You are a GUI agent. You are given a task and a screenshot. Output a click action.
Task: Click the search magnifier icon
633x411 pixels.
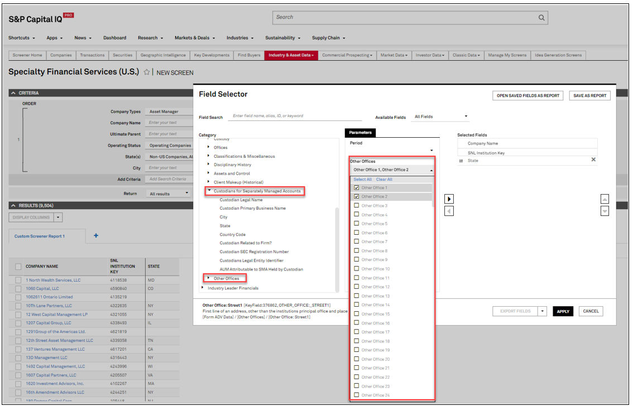point(541,17)
